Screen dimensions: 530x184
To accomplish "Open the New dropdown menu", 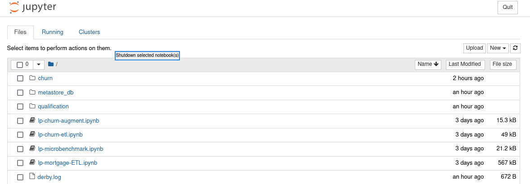I will (x=498, y=48).
